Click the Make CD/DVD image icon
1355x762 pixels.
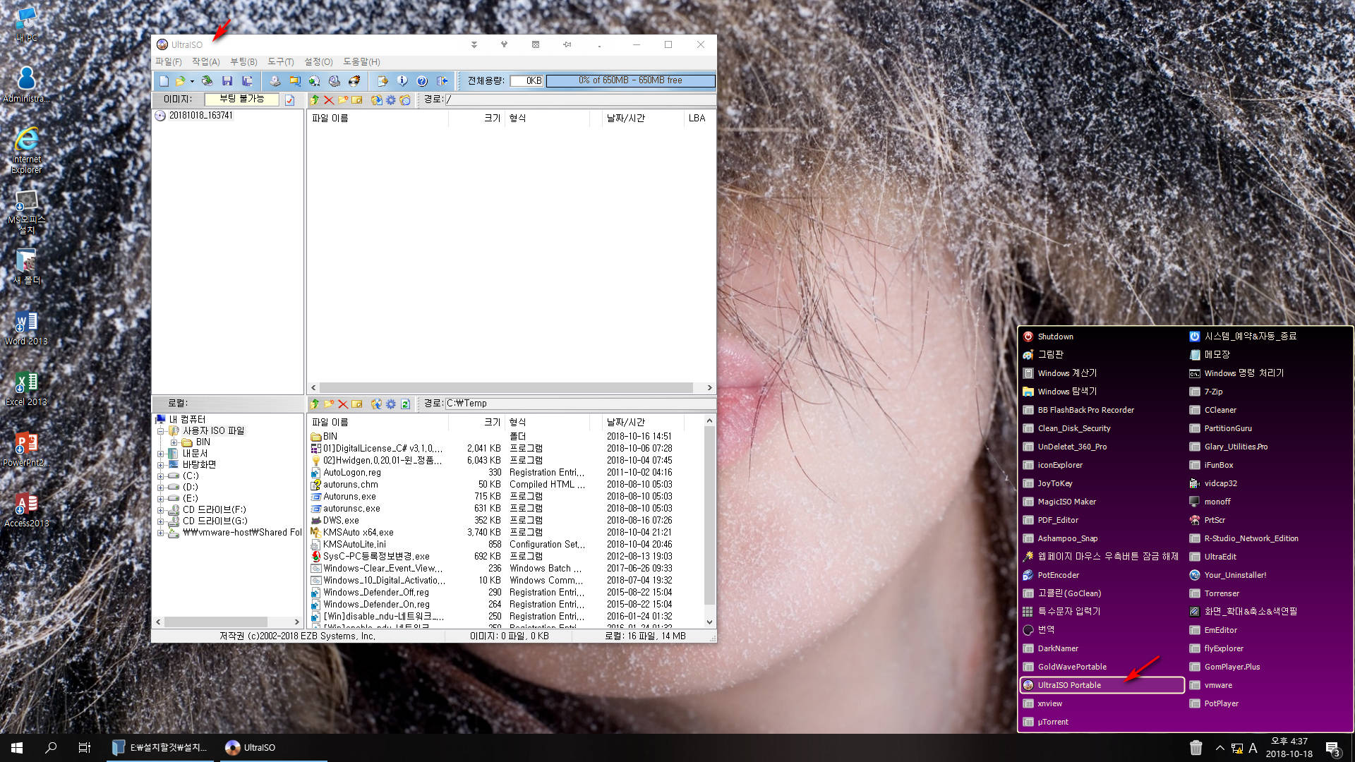(x=275, y=81)
